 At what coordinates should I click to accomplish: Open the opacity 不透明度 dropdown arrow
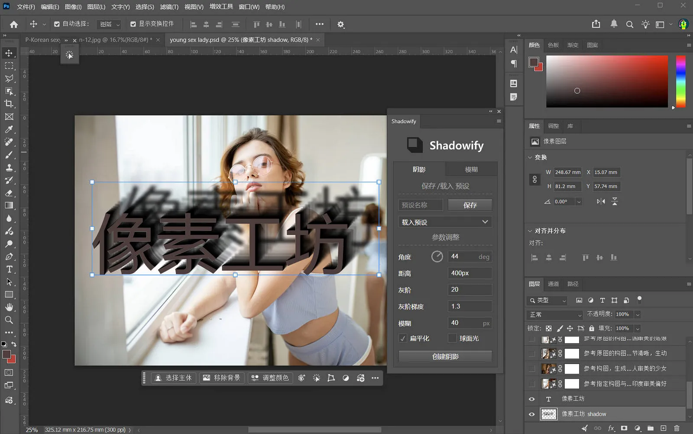tap(638, 314)
